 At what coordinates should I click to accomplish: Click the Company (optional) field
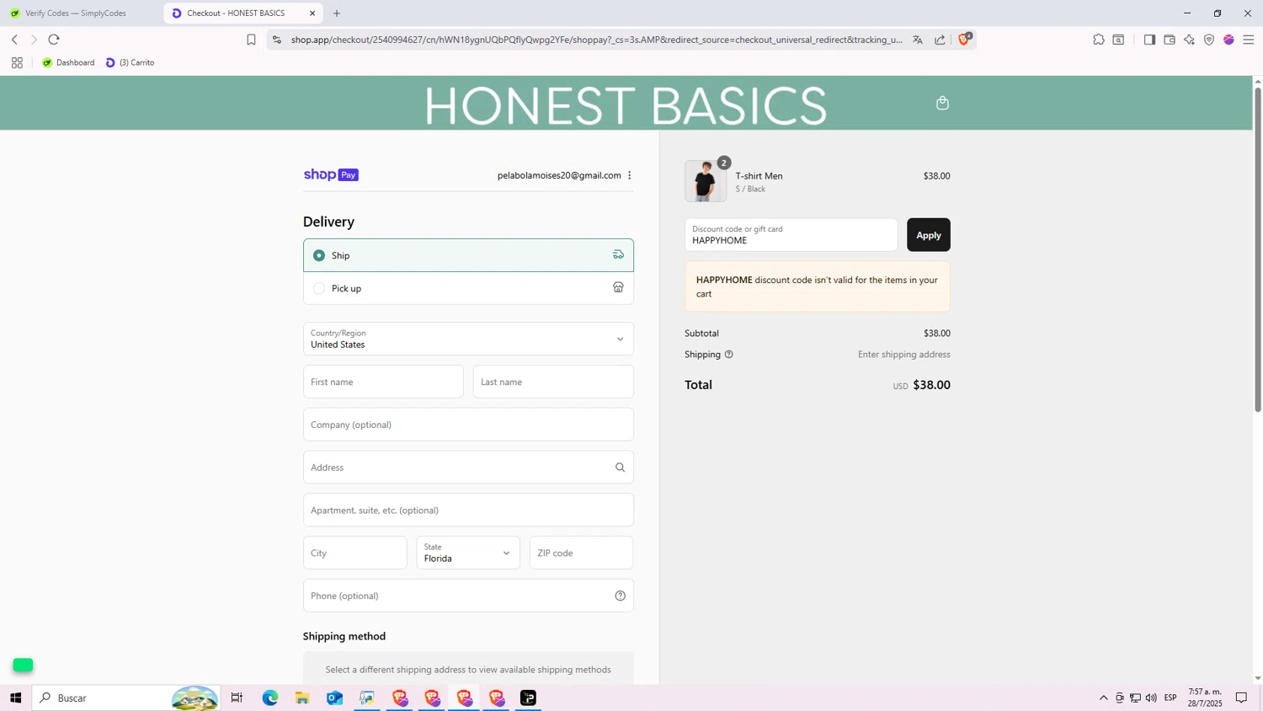tap(468, 425)
